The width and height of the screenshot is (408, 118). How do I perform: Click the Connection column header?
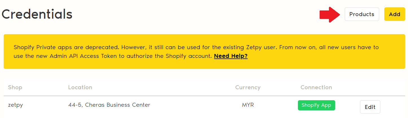tap(316, 88)
